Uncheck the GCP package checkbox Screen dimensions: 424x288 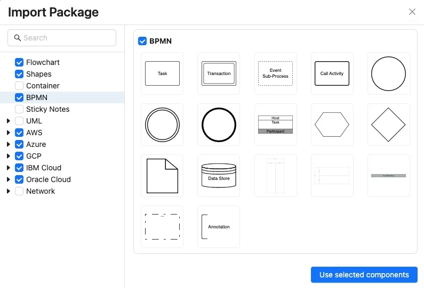(19, 156)
